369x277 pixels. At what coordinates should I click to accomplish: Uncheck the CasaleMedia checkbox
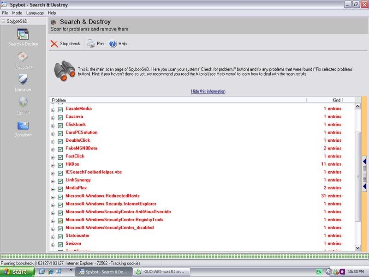60,109
